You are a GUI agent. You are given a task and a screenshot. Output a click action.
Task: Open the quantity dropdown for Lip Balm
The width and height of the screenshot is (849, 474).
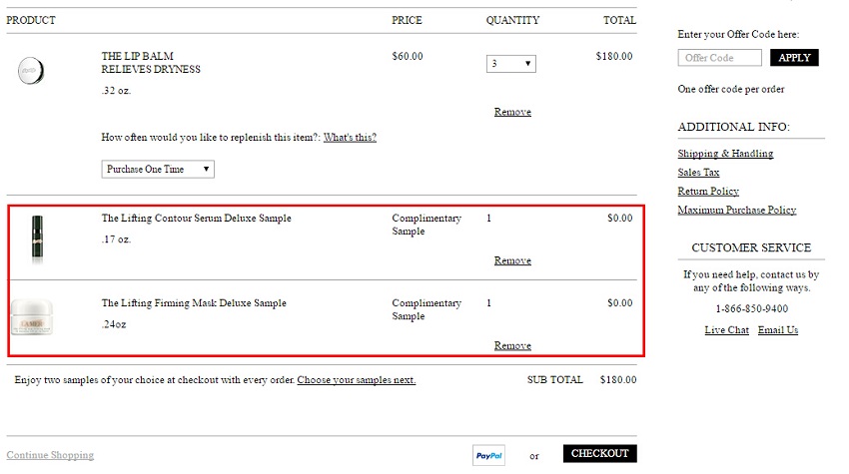(x=511, y=64)
